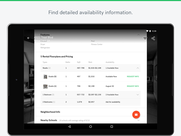
Task: Tap the Wi-Fi status icon
Action: coord(147,31)
